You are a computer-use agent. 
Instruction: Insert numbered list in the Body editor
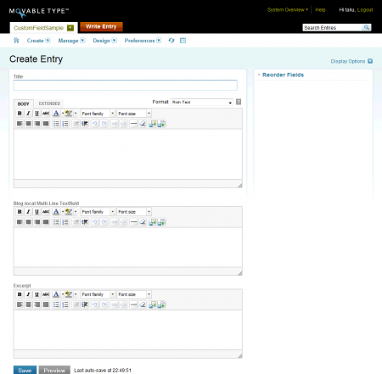(65, 124)
